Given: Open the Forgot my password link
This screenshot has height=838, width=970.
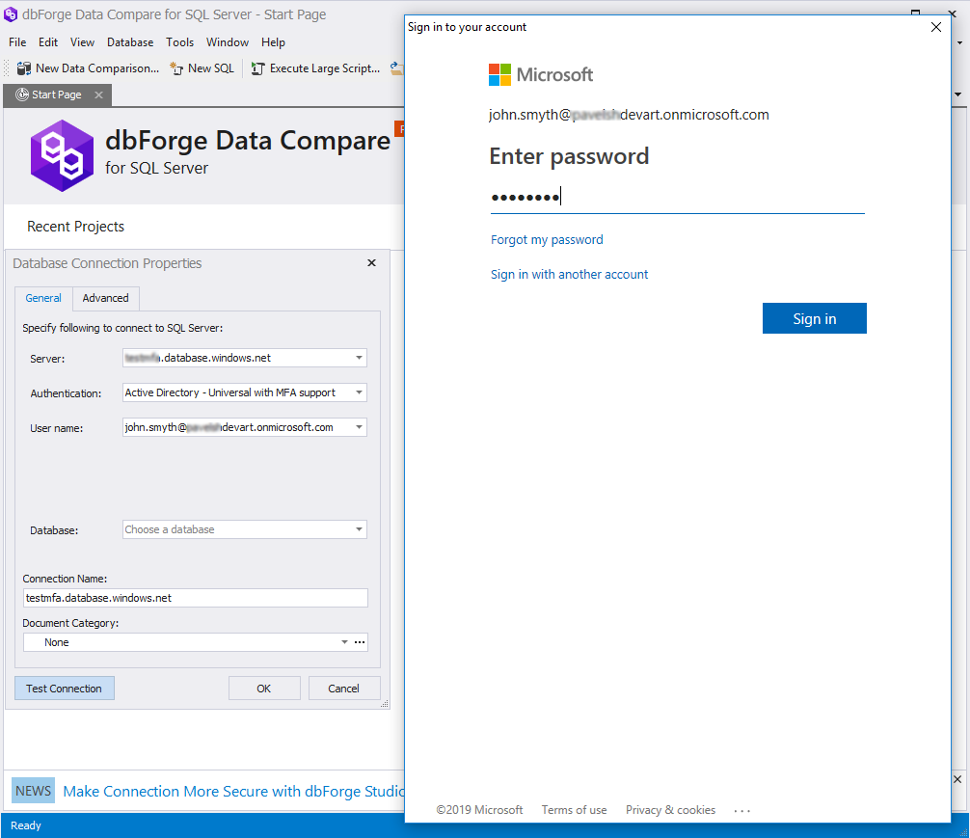Looking at the screenshot, I should (547, 239).
